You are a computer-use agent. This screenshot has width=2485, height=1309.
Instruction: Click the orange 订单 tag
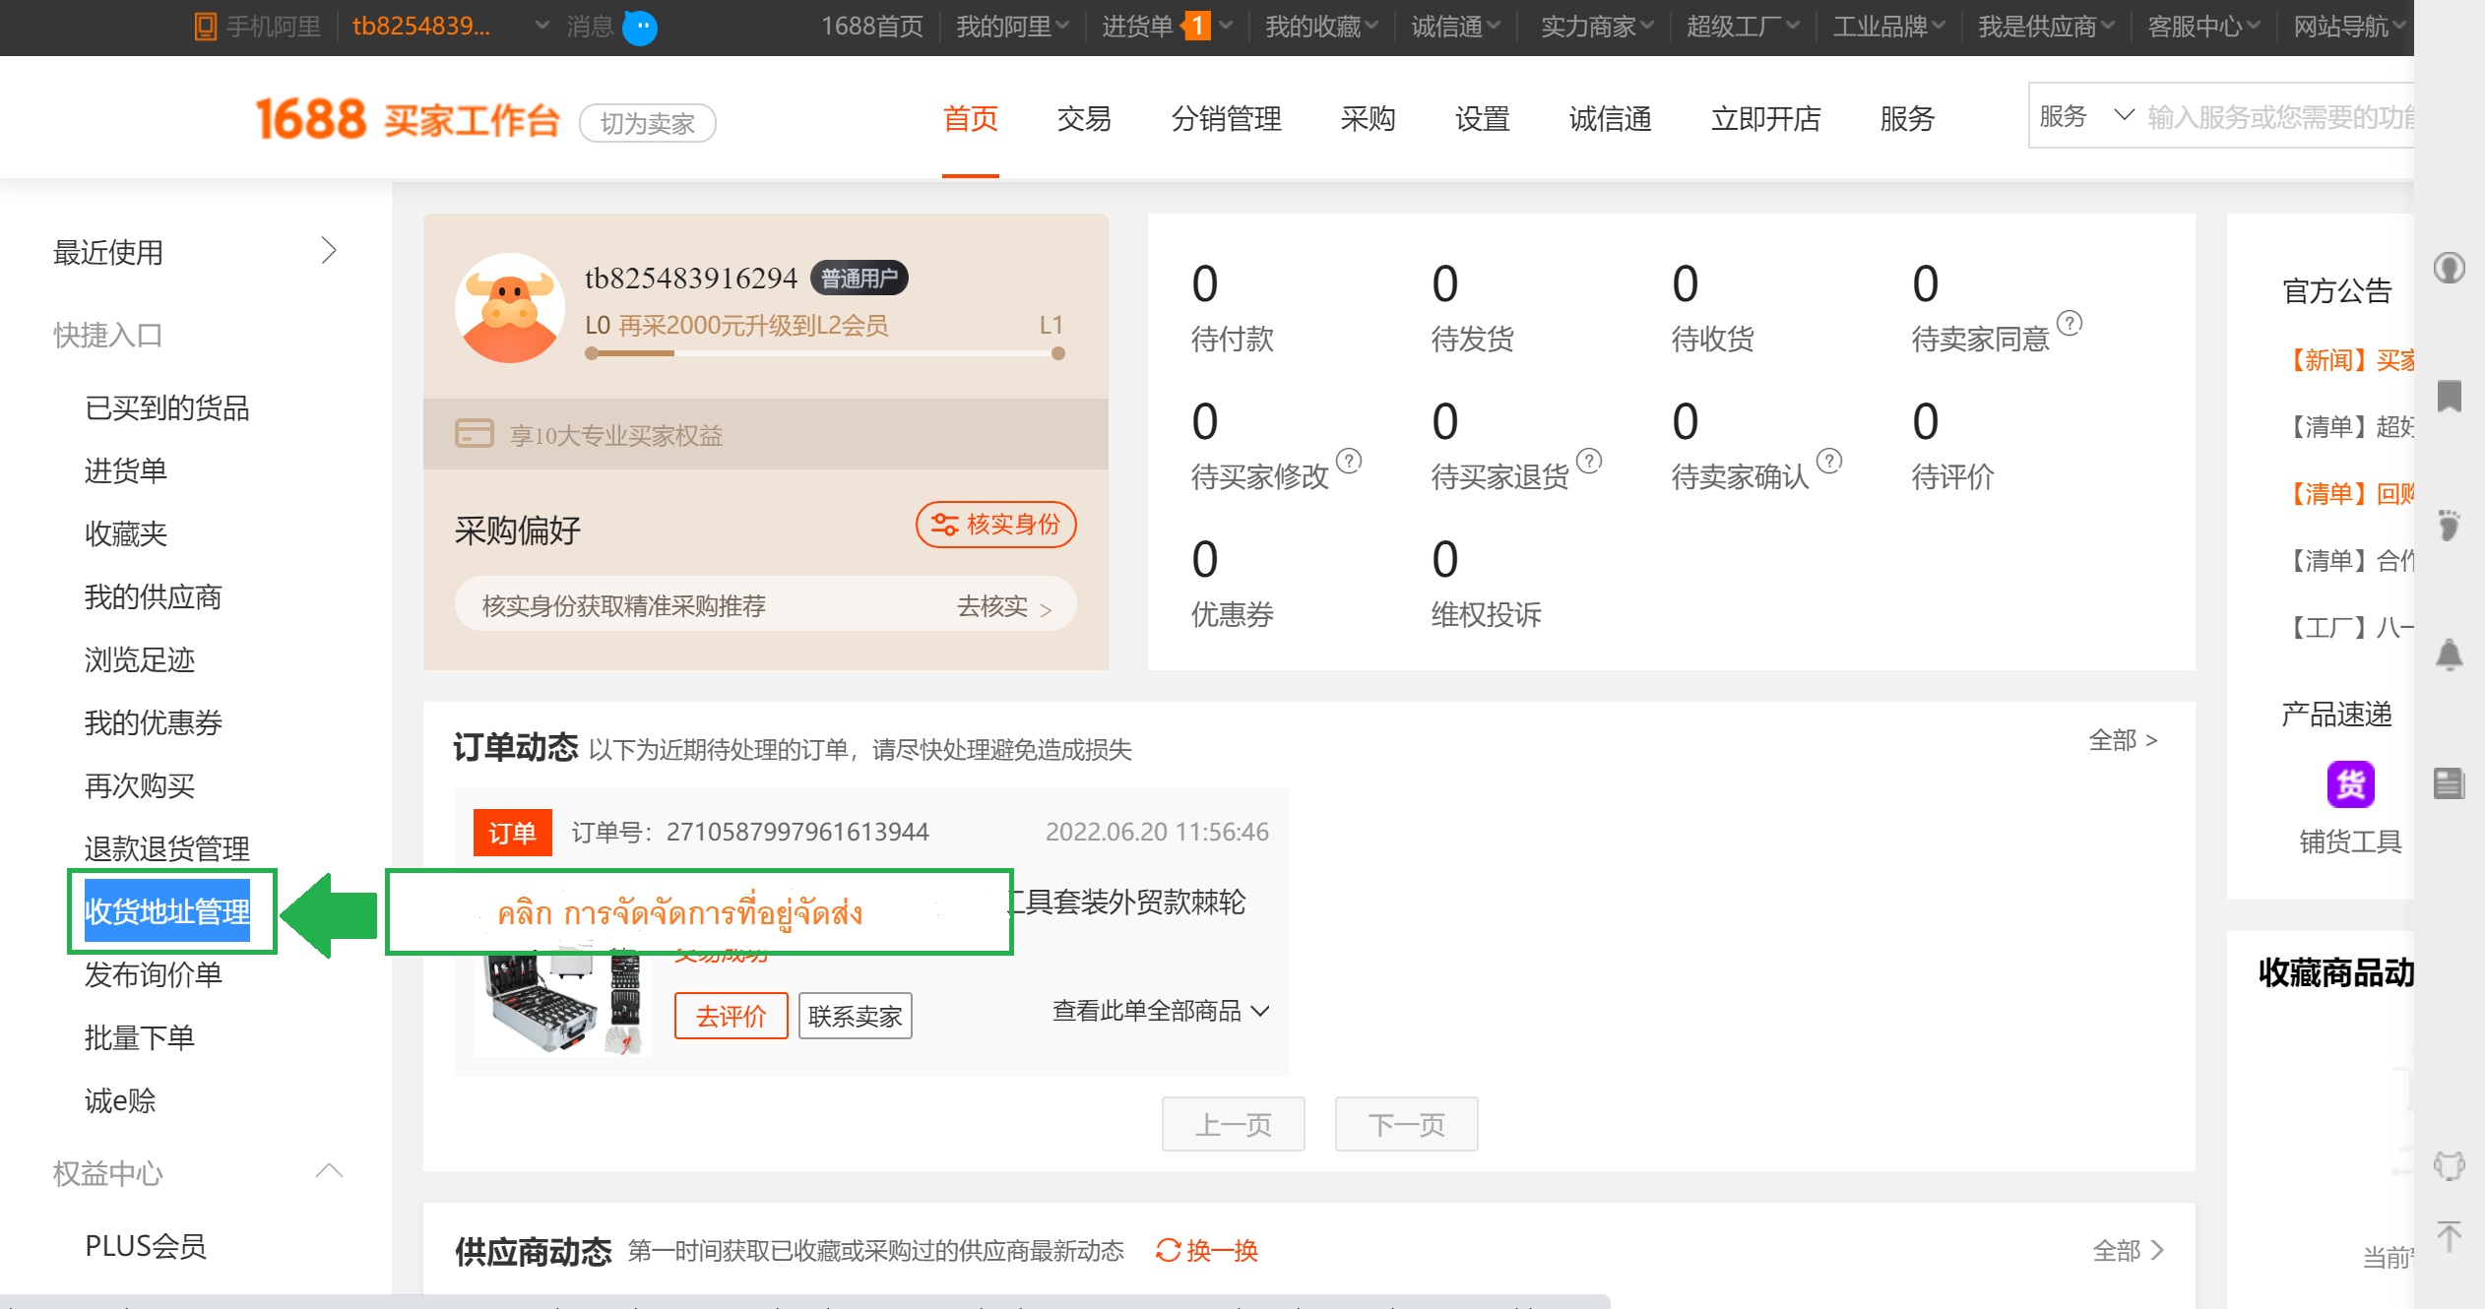click(x=512, y=833)
